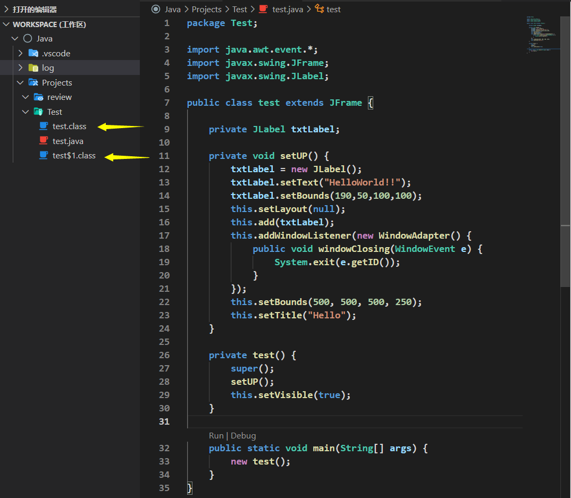571x498 pixels.
Task: Click setLayout(null) on line 15
Action: (x=301, y=209)
